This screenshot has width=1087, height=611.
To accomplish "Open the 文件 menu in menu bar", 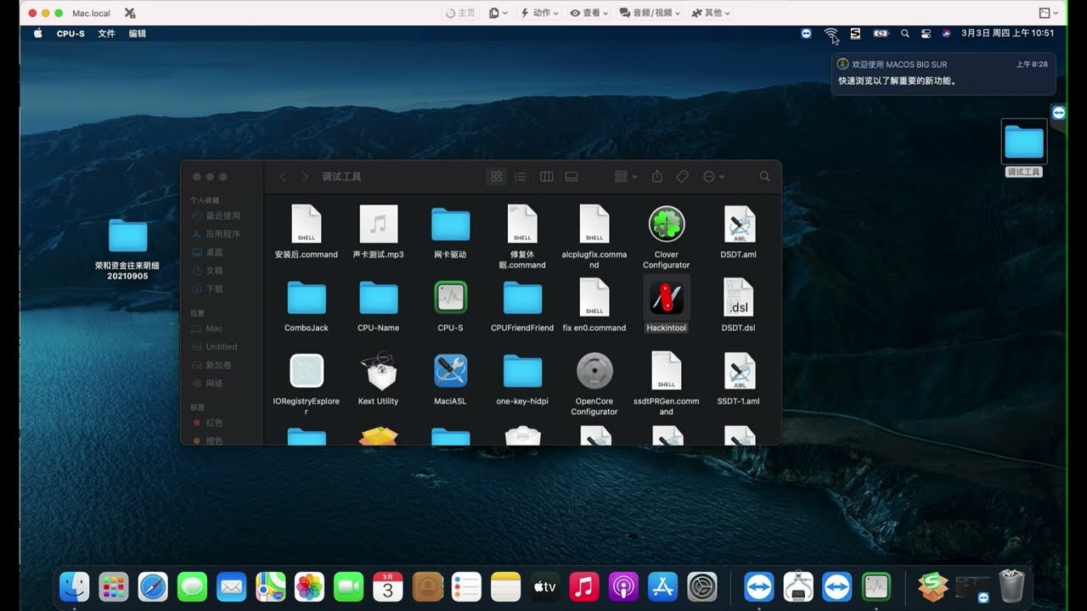I will [x=106, y=33].
